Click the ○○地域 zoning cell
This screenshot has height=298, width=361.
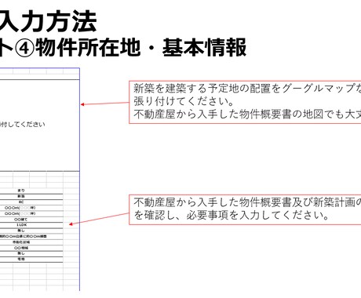tap(21, 248)
